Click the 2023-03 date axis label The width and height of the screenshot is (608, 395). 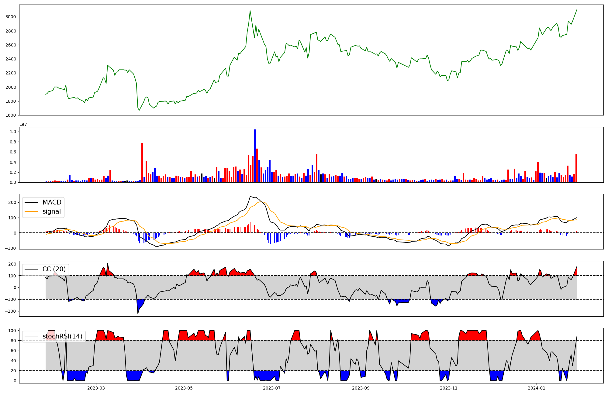(x=96, y=388)
